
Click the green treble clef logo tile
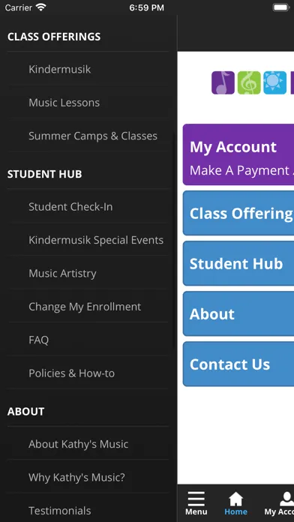(249, 82)
